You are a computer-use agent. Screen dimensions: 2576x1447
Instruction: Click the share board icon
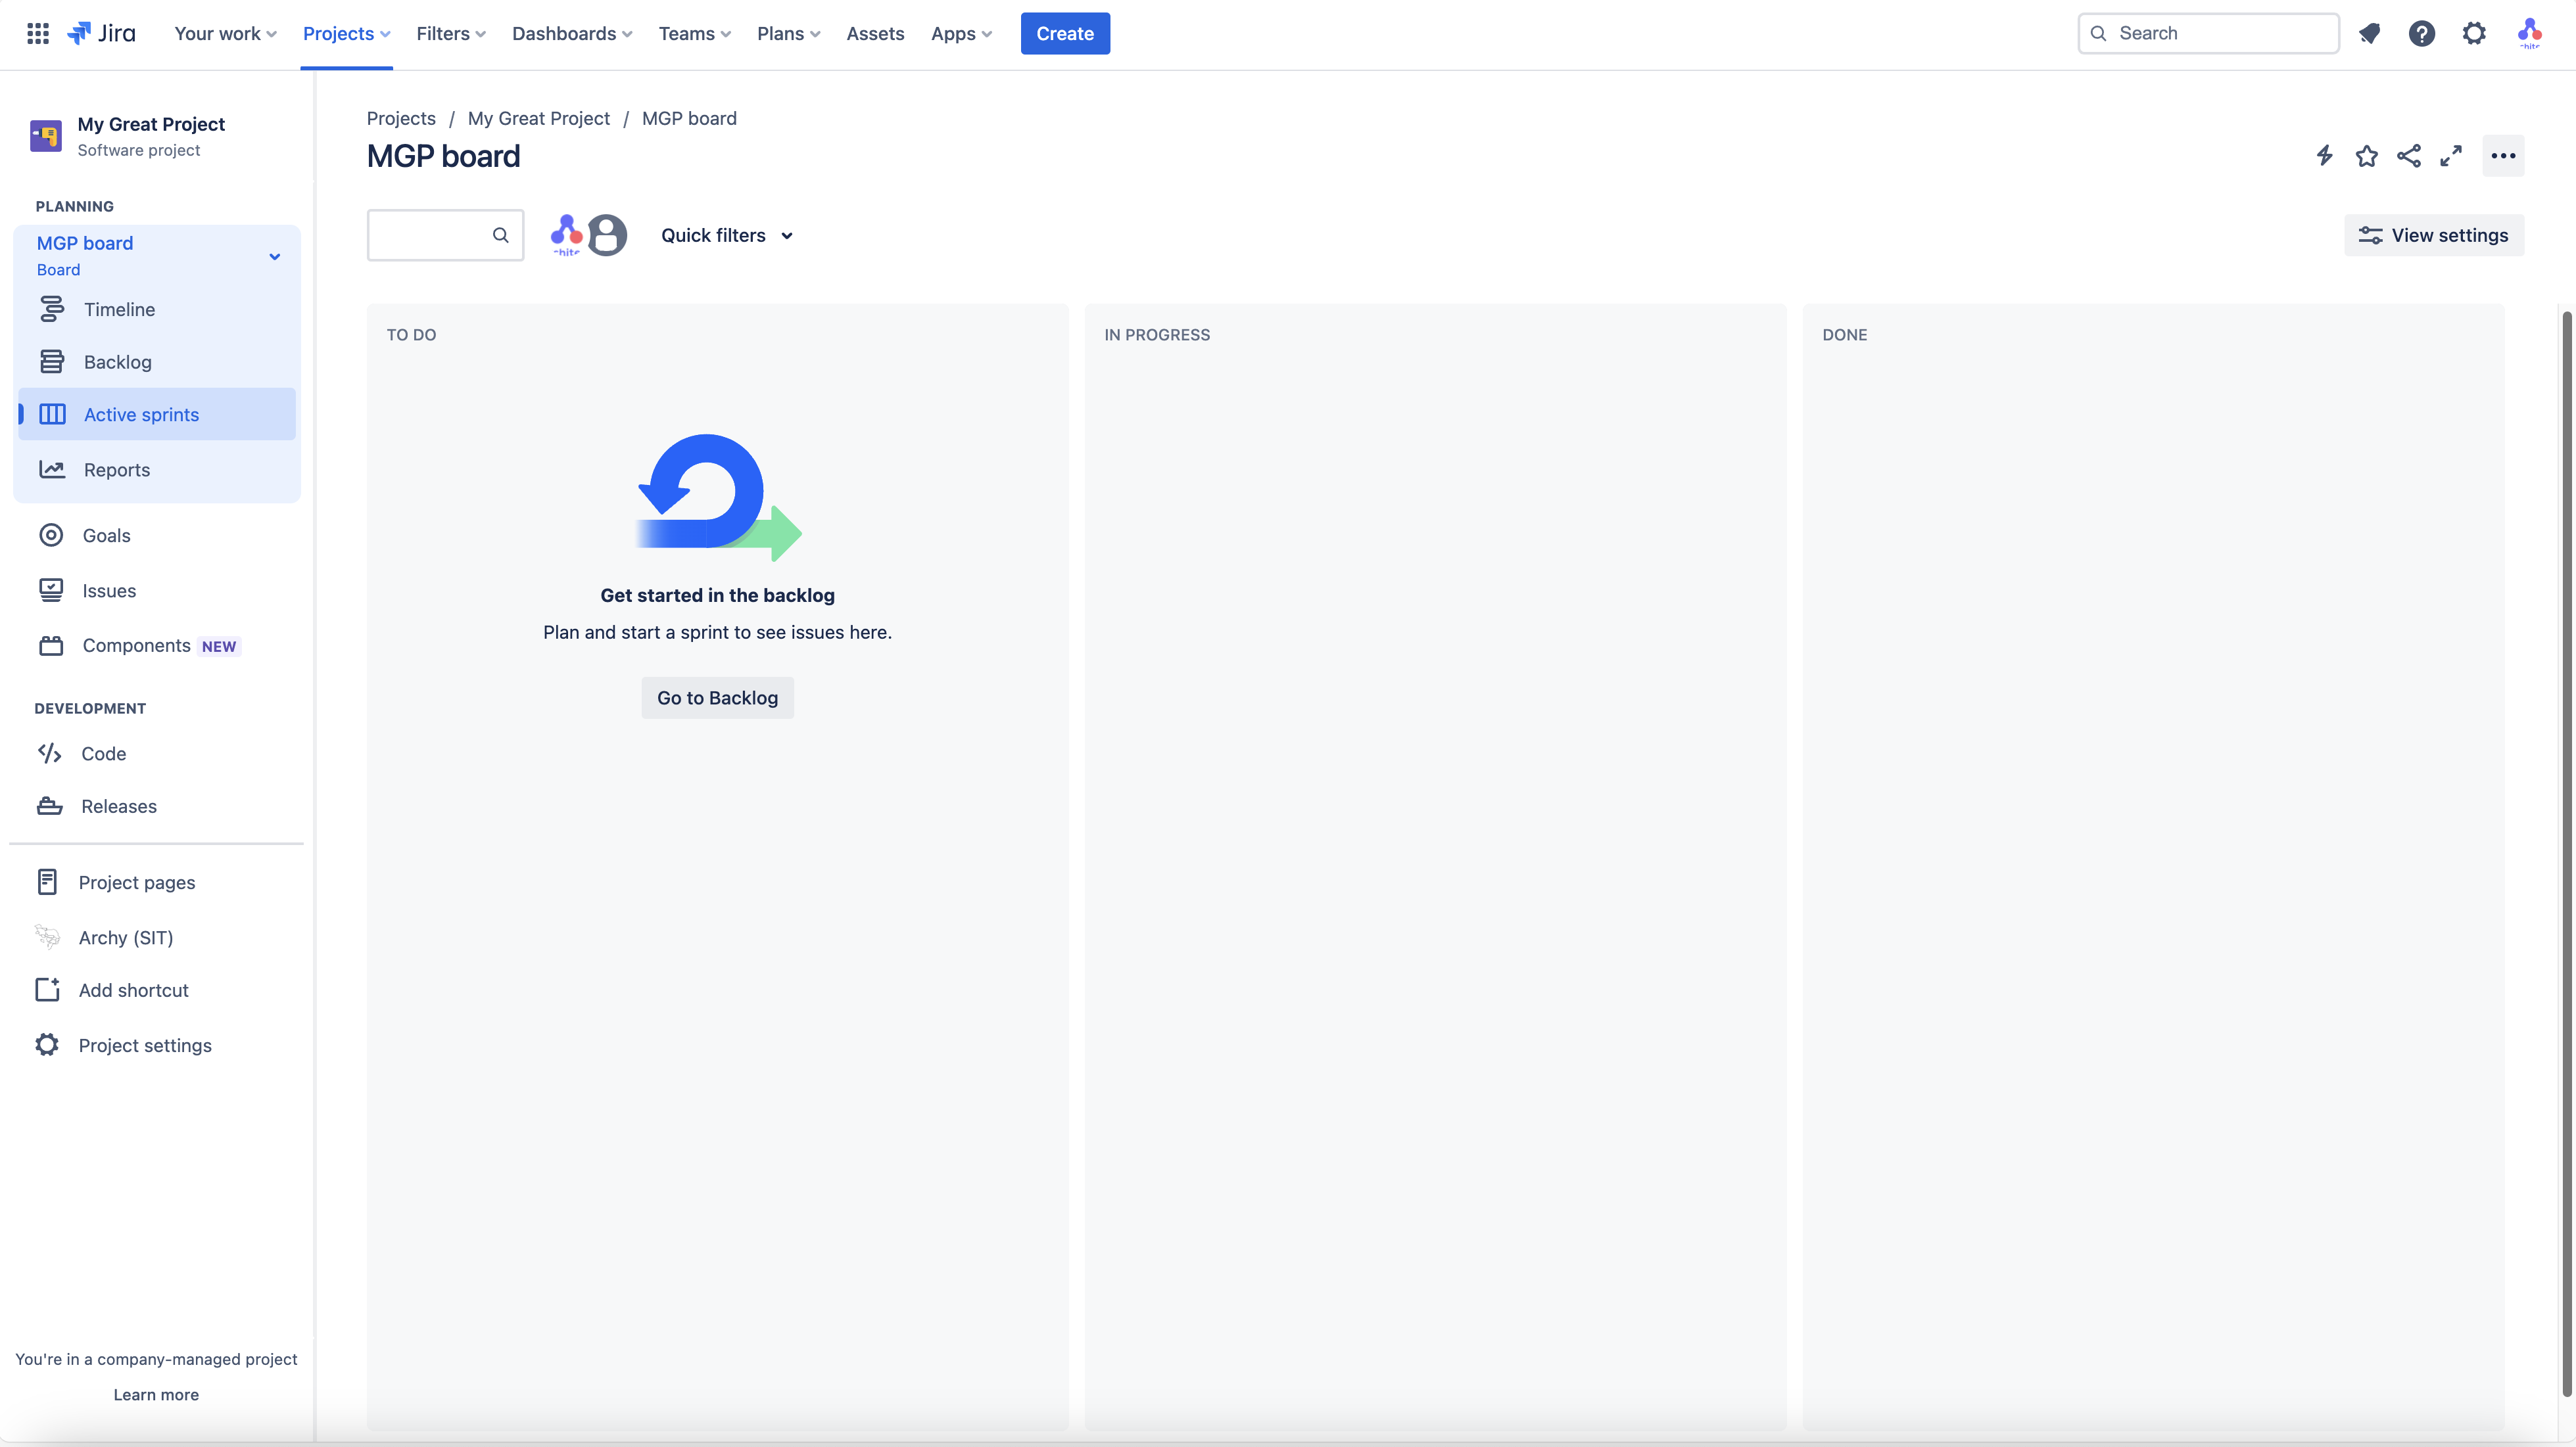pos(2408,155)
